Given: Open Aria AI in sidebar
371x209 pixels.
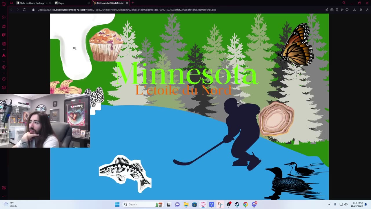Looking at the screenshot, I should tap(4, 55).
